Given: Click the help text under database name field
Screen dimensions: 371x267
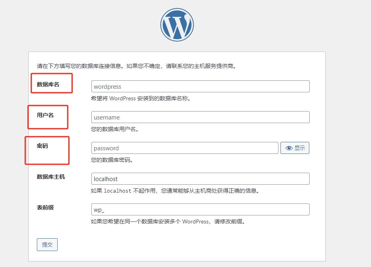Looking at the screenshot, I should (140, 98).
